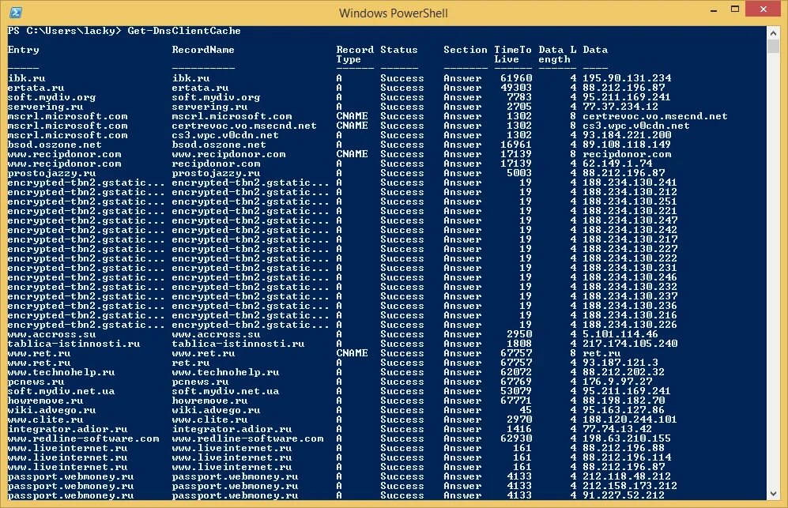Click TTL value 16961 for bsod.oszone.net
788x508 pixels.
[516, 145]
